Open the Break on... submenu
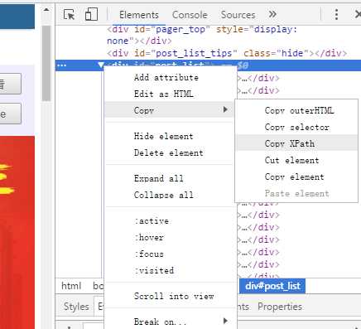The image size is (361, 329). [169, 322]
